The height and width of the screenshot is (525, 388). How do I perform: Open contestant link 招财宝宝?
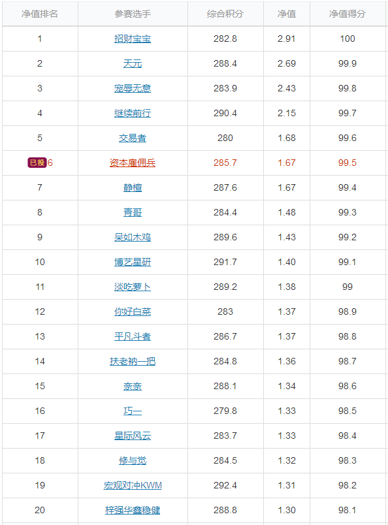tap(133, 39)
